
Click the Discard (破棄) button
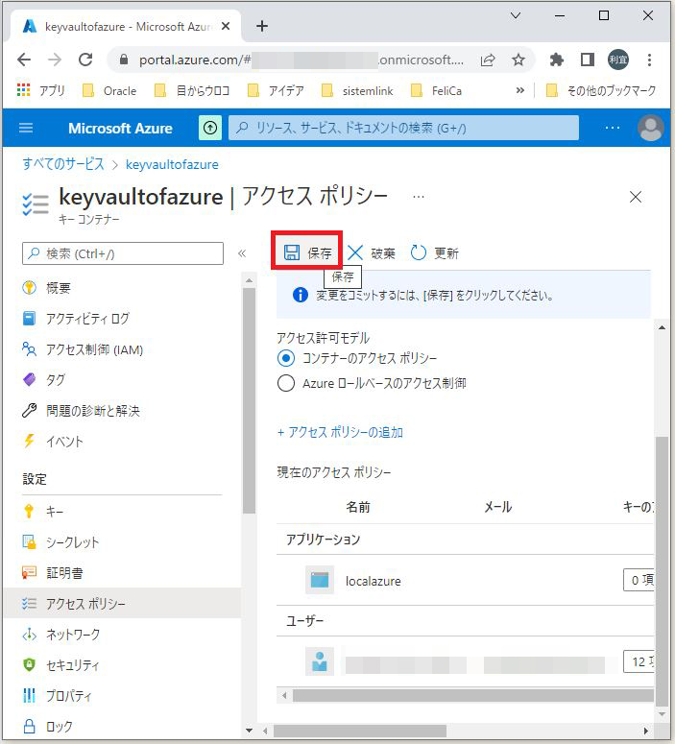point(372,252)
